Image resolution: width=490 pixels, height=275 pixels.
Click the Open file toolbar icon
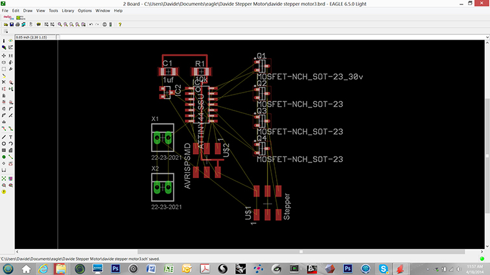pos(6,25)
